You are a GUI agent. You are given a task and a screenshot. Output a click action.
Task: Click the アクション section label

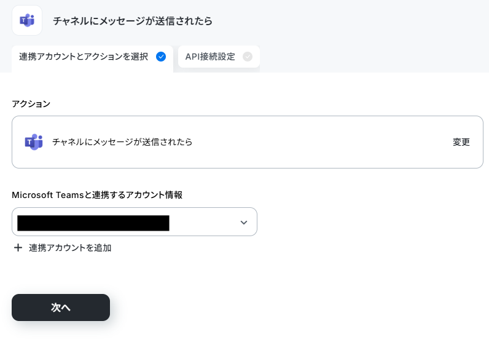(x=31, y=103)
